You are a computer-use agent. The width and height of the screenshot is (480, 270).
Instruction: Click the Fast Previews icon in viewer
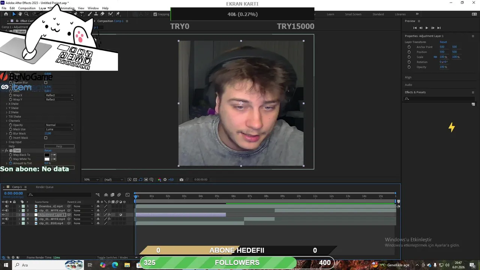click(129, 180)
